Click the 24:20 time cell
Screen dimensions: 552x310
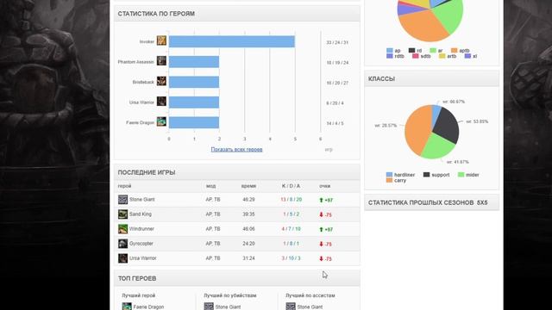pos(248,244)
